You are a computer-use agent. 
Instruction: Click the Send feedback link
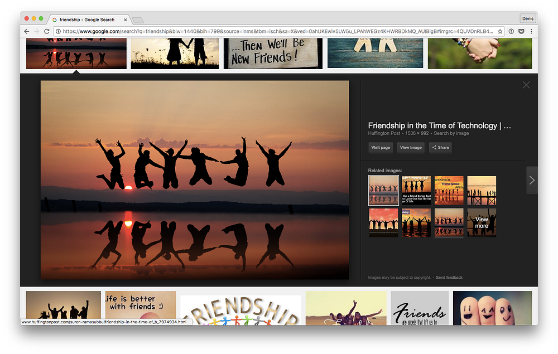click(x=449, y=278)
